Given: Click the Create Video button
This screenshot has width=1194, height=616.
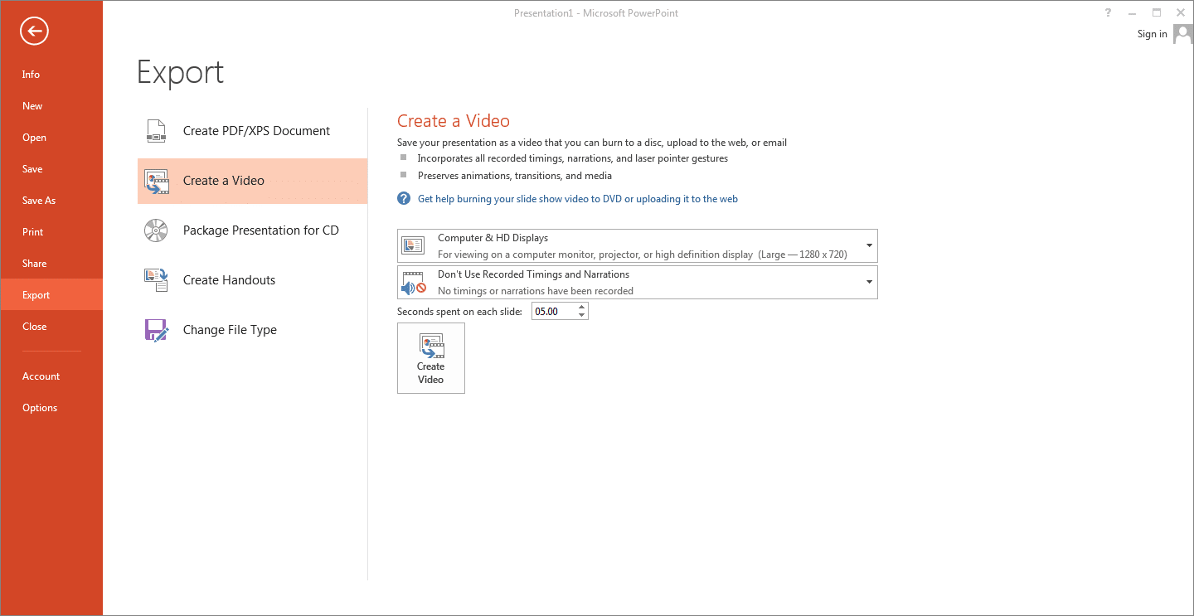Looking at the screenshot, I should [431, 358].
